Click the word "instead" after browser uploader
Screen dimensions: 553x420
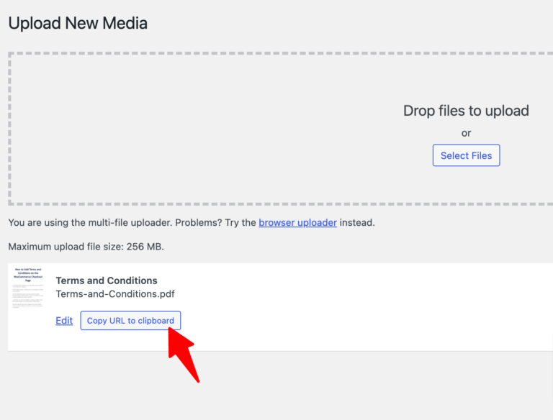click(357, 222)
